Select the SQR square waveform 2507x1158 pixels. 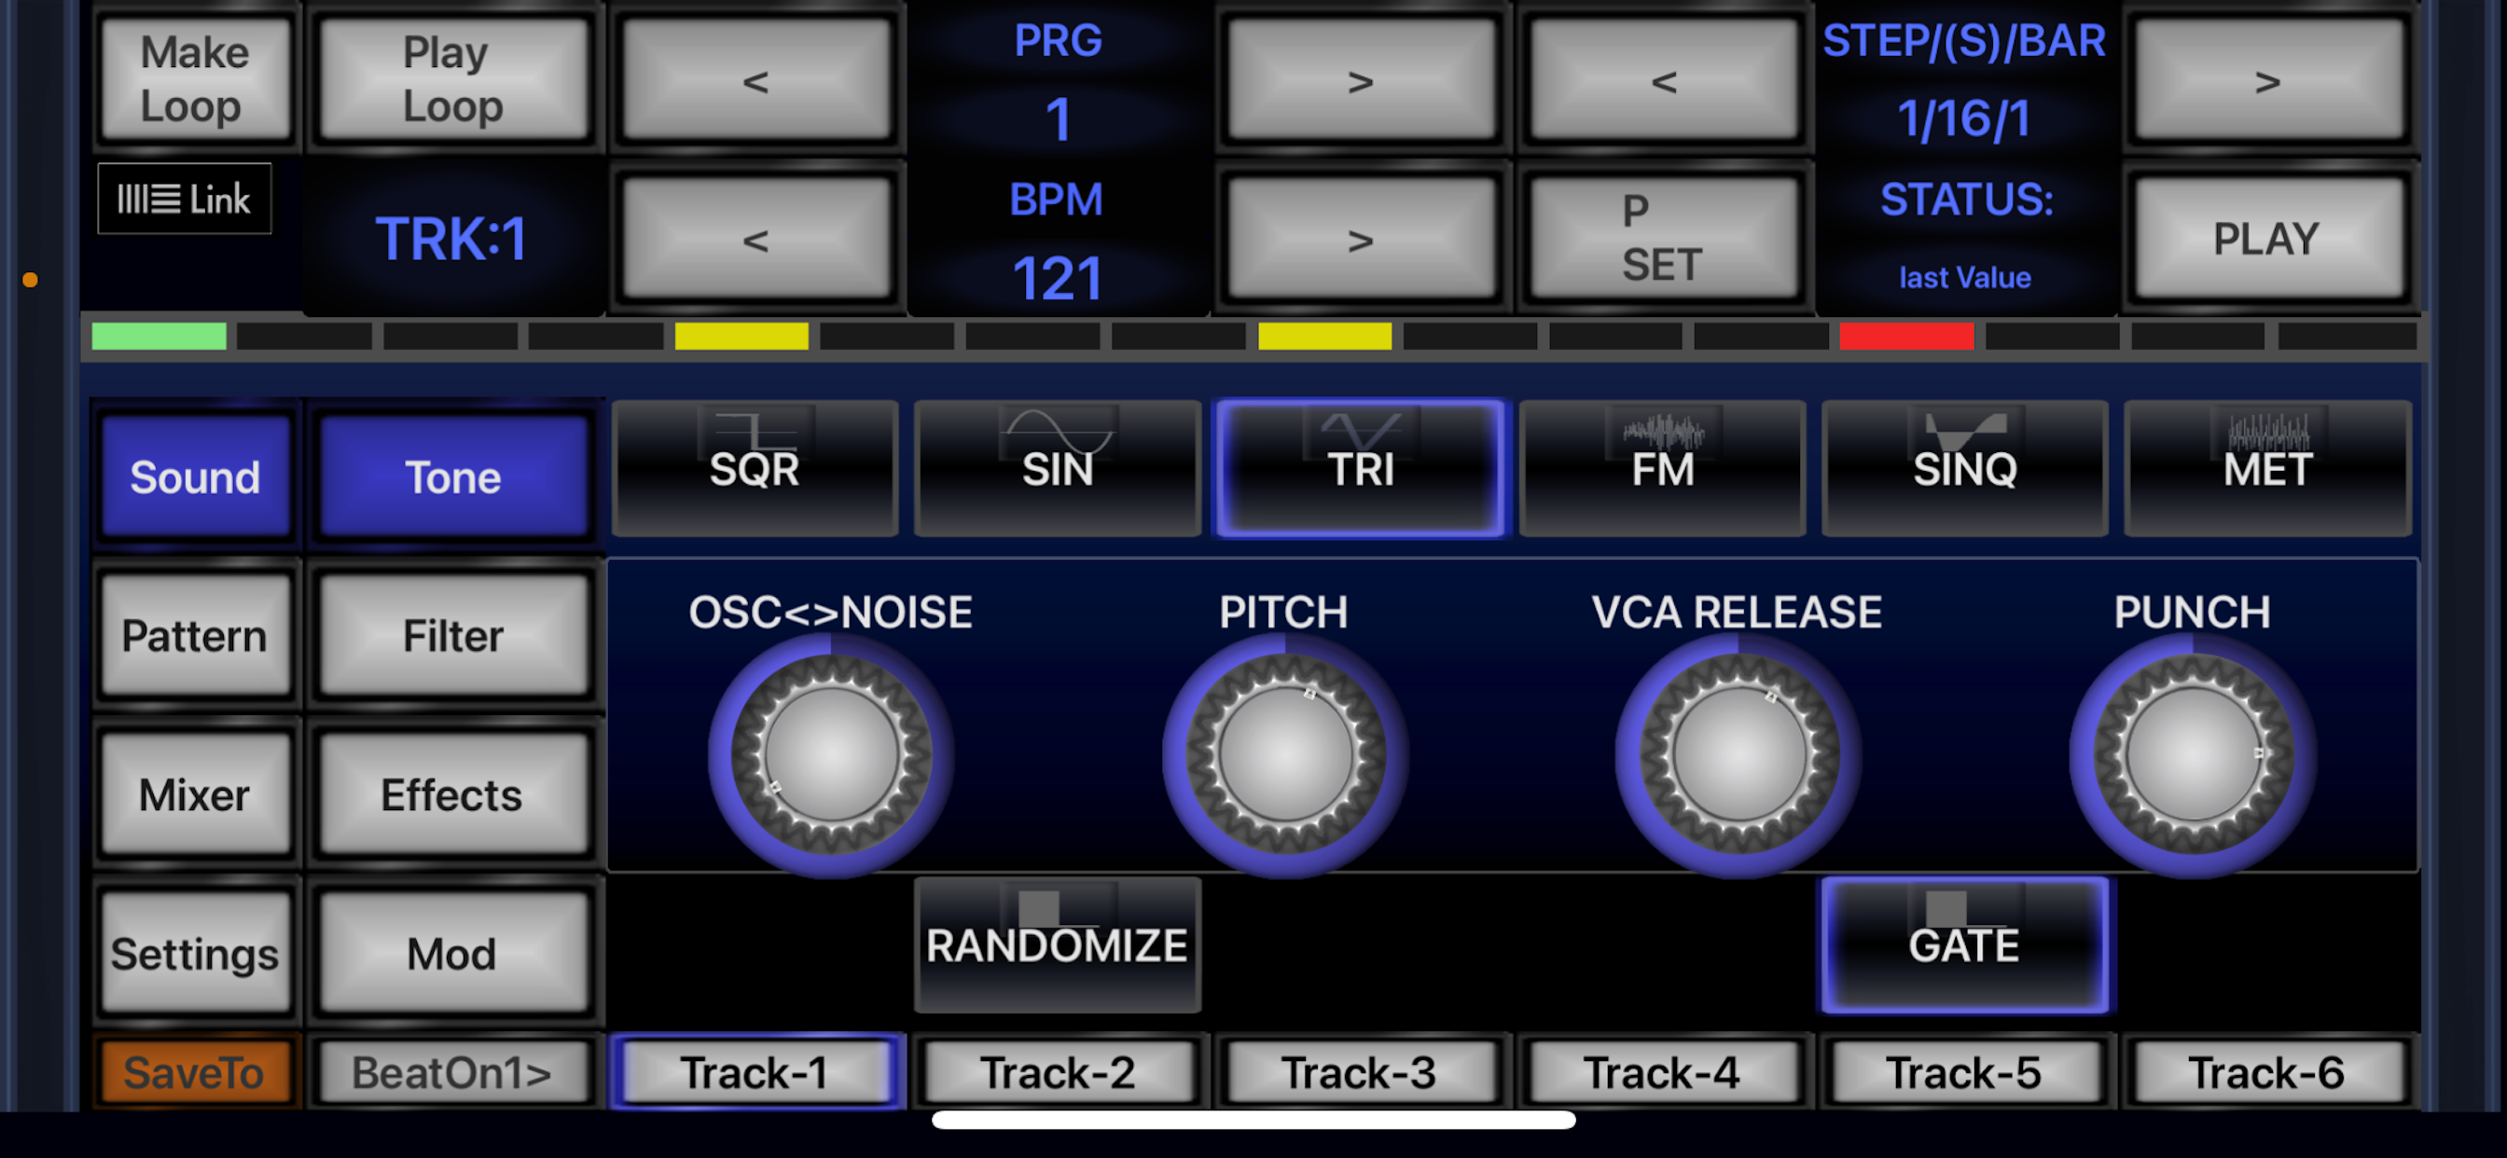tap(755, 470)
